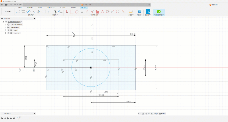This screenshot has height=122, width=228.
Task: Open the Constraints panel menu
Action: (x=94, y=15)
